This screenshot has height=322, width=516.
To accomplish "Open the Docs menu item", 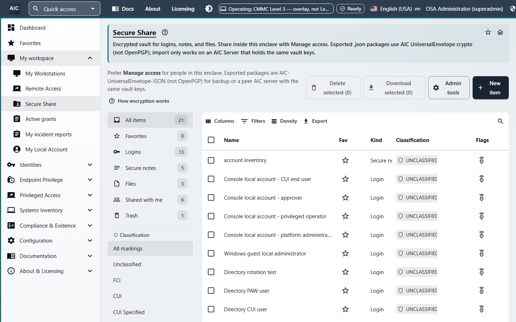I will coord(123,9).
